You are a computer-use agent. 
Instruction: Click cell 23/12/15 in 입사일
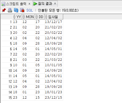pyautogui.click(x=53, y=98)
